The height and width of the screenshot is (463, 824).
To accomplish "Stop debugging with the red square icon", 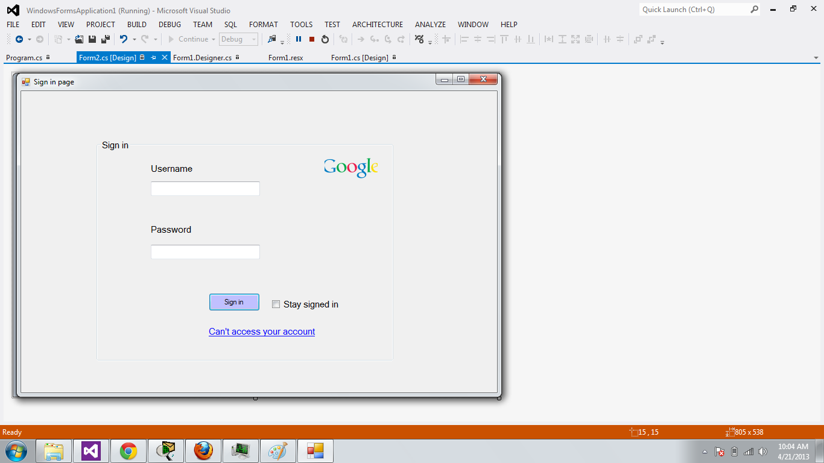I will pos(311,39).
